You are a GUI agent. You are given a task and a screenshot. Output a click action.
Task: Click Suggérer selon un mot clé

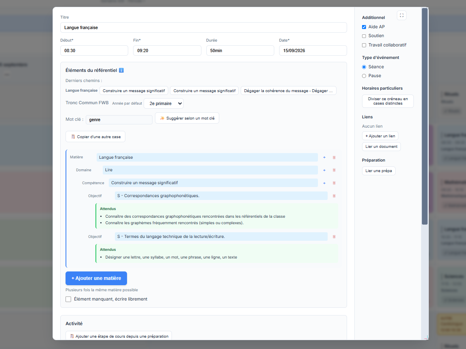point(187,118)
